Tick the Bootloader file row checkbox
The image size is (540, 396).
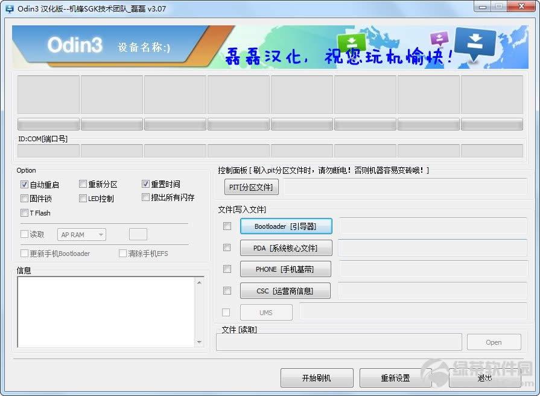pos(227,226)
